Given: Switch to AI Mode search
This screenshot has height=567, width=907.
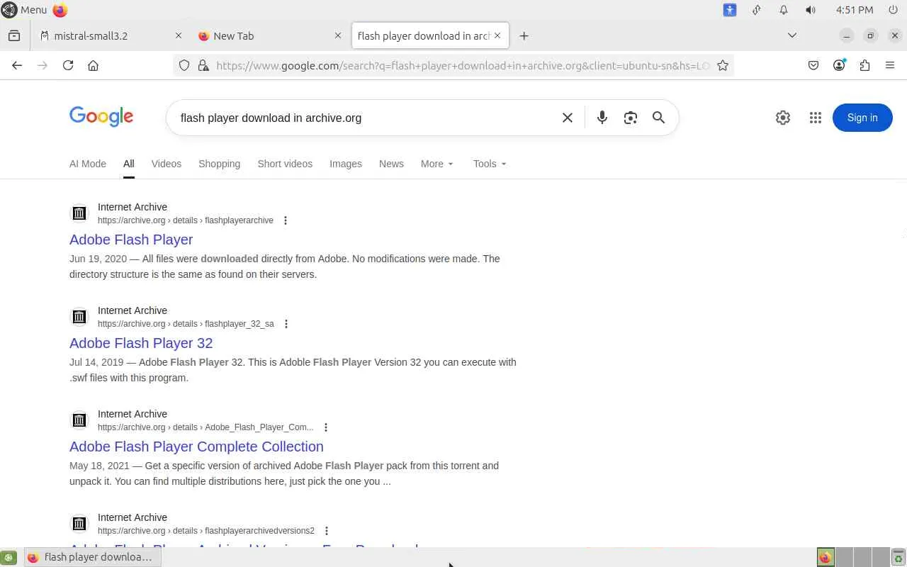Looking at the screenshot, I should [x=88, y=164].
